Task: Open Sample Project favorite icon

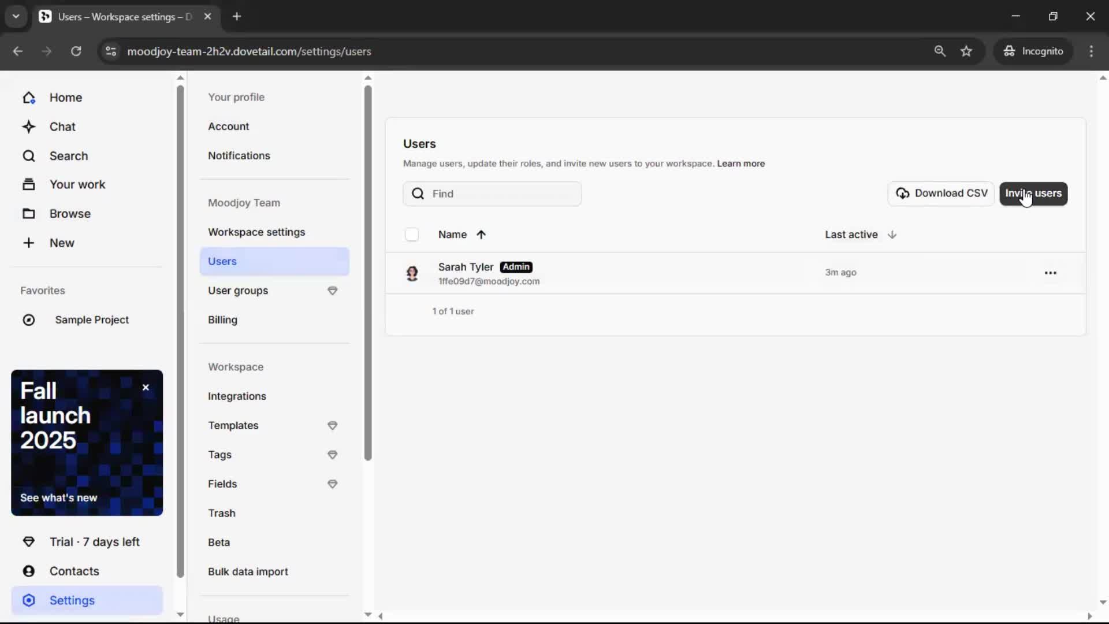Action: (29, 320)
